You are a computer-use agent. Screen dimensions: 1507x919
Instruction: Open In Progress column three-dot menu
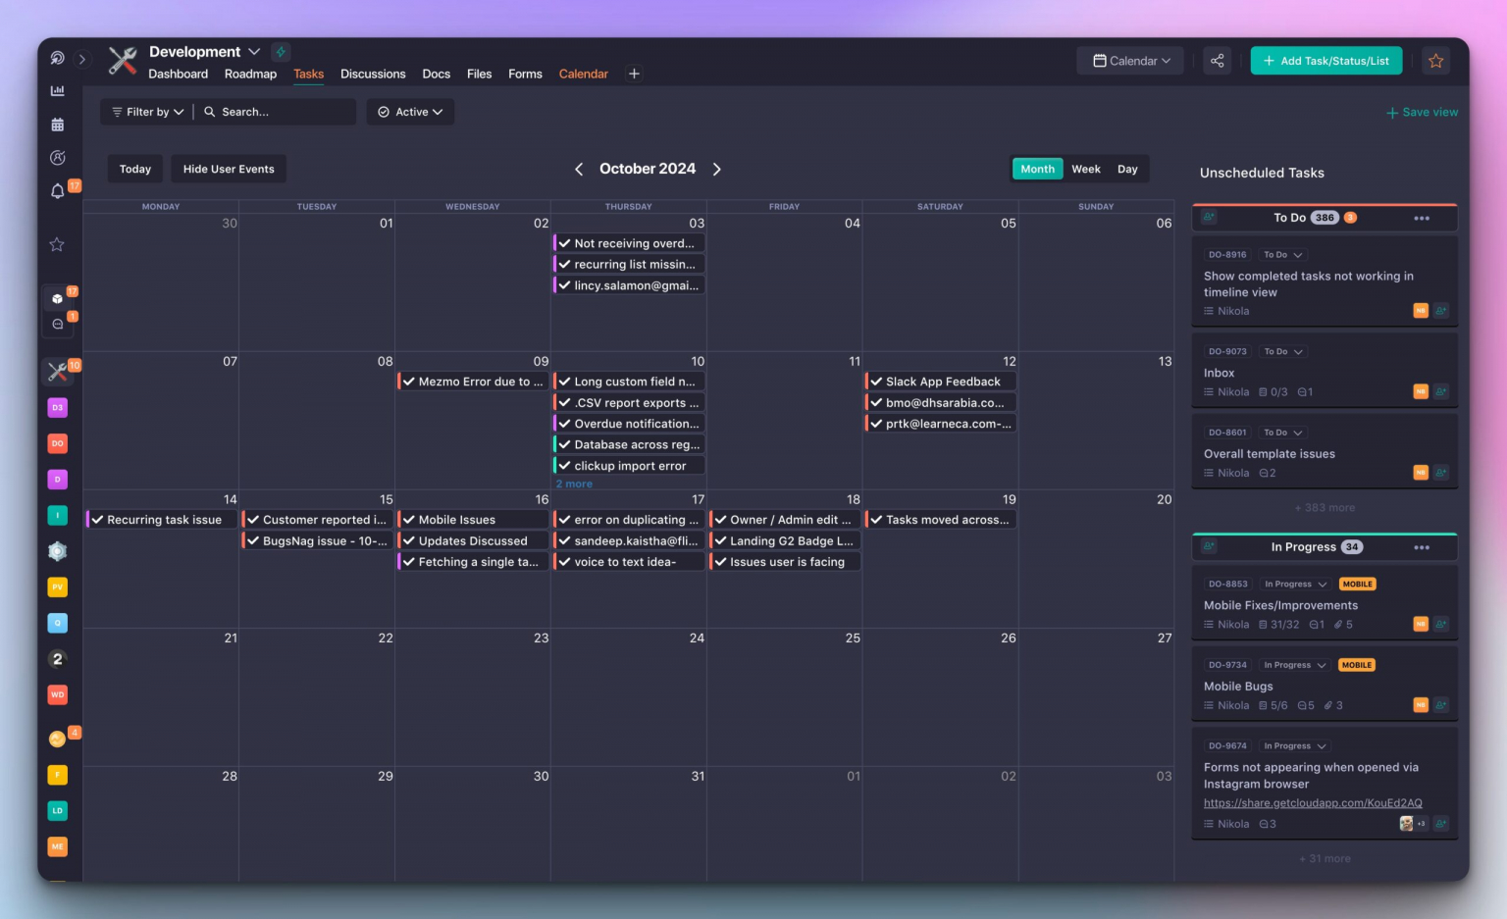[1422, 547]
